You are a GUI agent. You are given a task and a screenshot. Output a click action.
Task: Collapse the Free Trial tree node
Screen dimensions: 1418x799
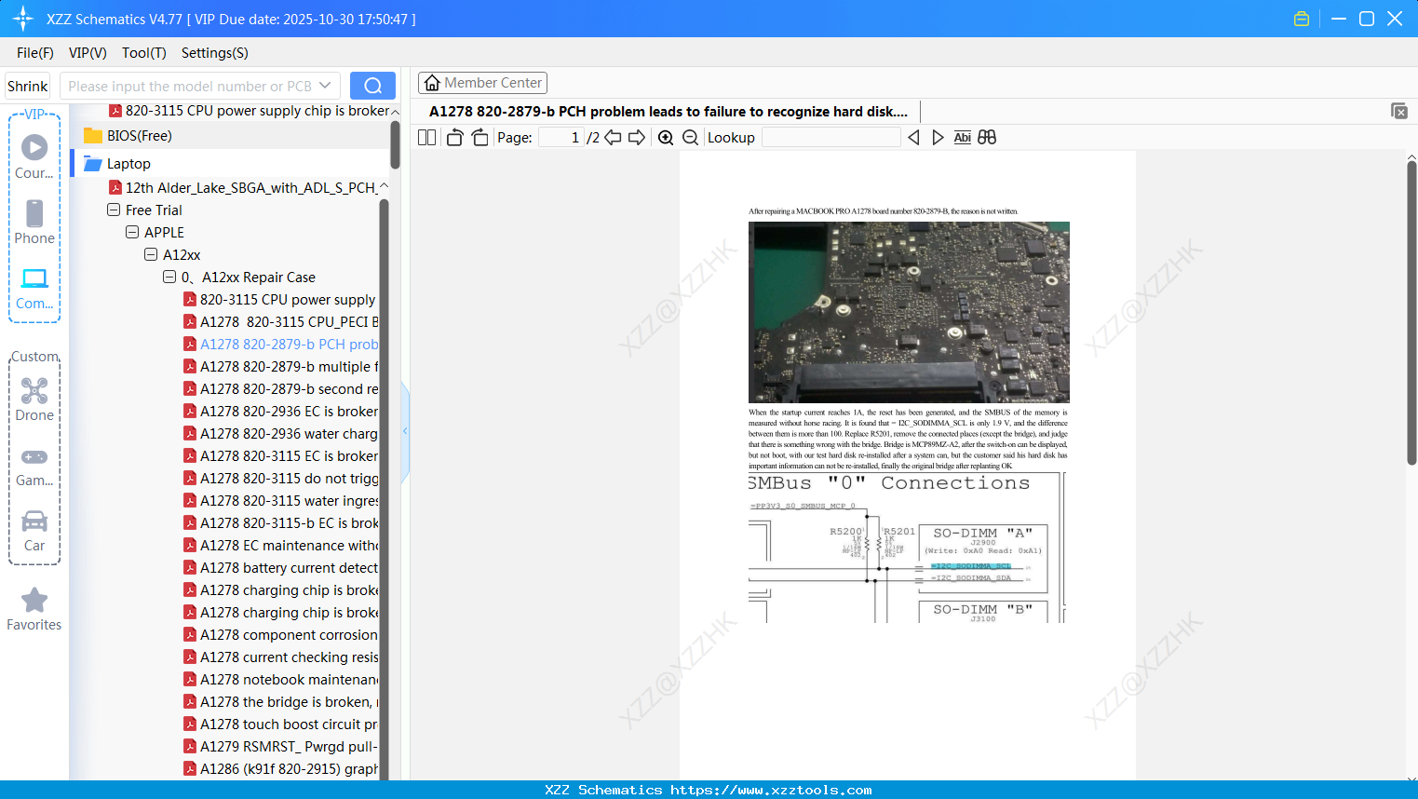click(x=114, y=210)
